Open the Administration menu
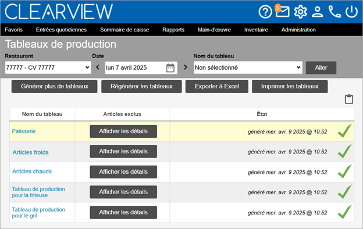The width and height of the screenshot is (363, 229). [298, 30]
